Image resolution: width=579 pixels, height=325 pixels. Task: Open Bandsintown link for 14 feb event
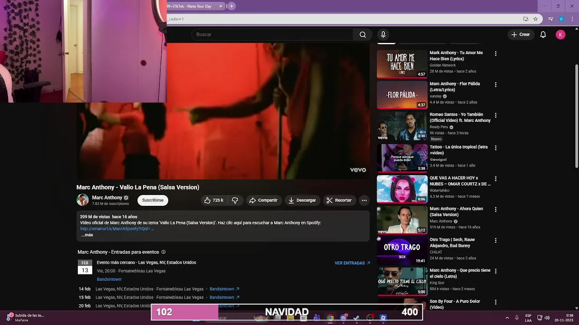coord(224,289)
